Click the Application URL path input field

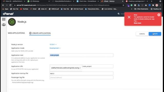point(98,66)
